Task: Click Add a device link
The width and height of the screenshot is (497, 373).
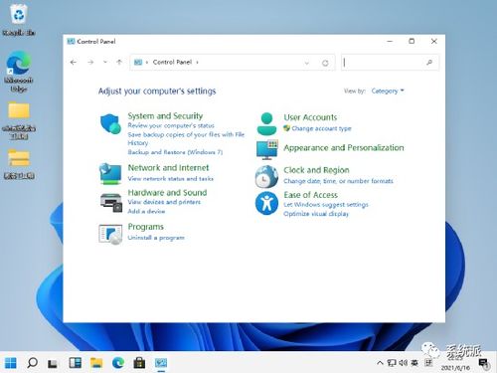Action: coord(146,211)
